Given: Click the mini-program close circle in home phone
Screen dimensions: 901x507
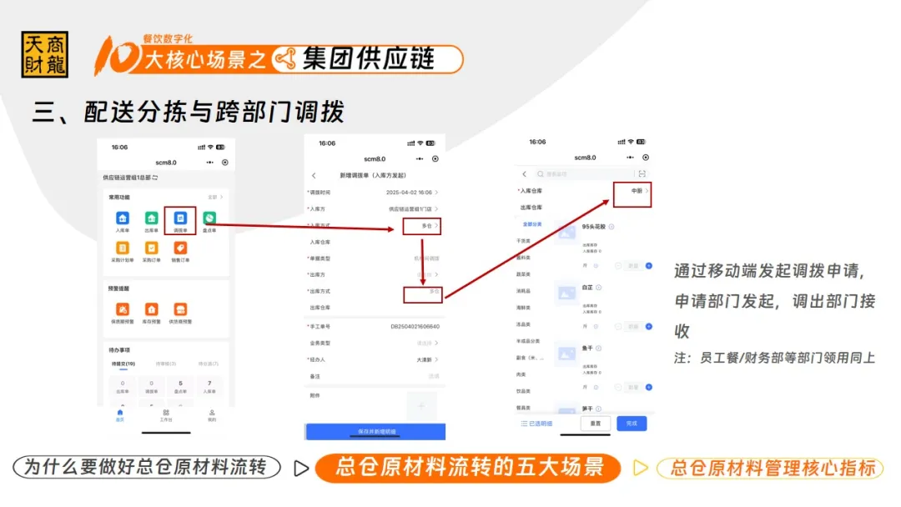Looking at the screenshot, I should pos(224,163).
